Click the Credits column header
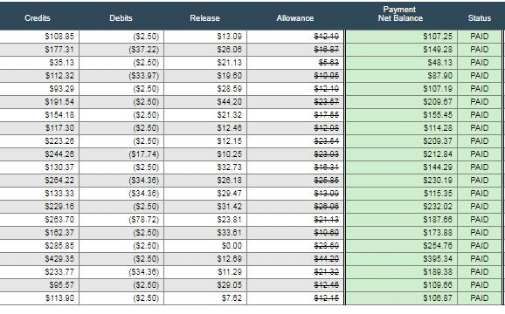505x314 pixels. pyautogui.click(x=38, y=18)
